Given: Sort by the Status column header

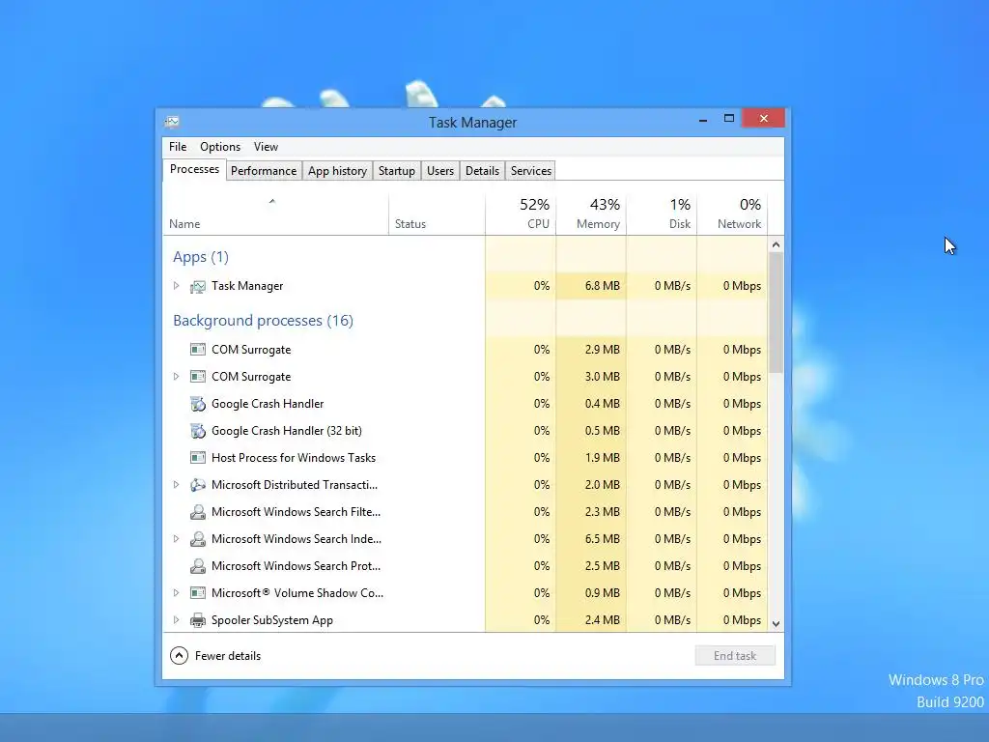Looking at the screenshot, I should pos(437,214).
